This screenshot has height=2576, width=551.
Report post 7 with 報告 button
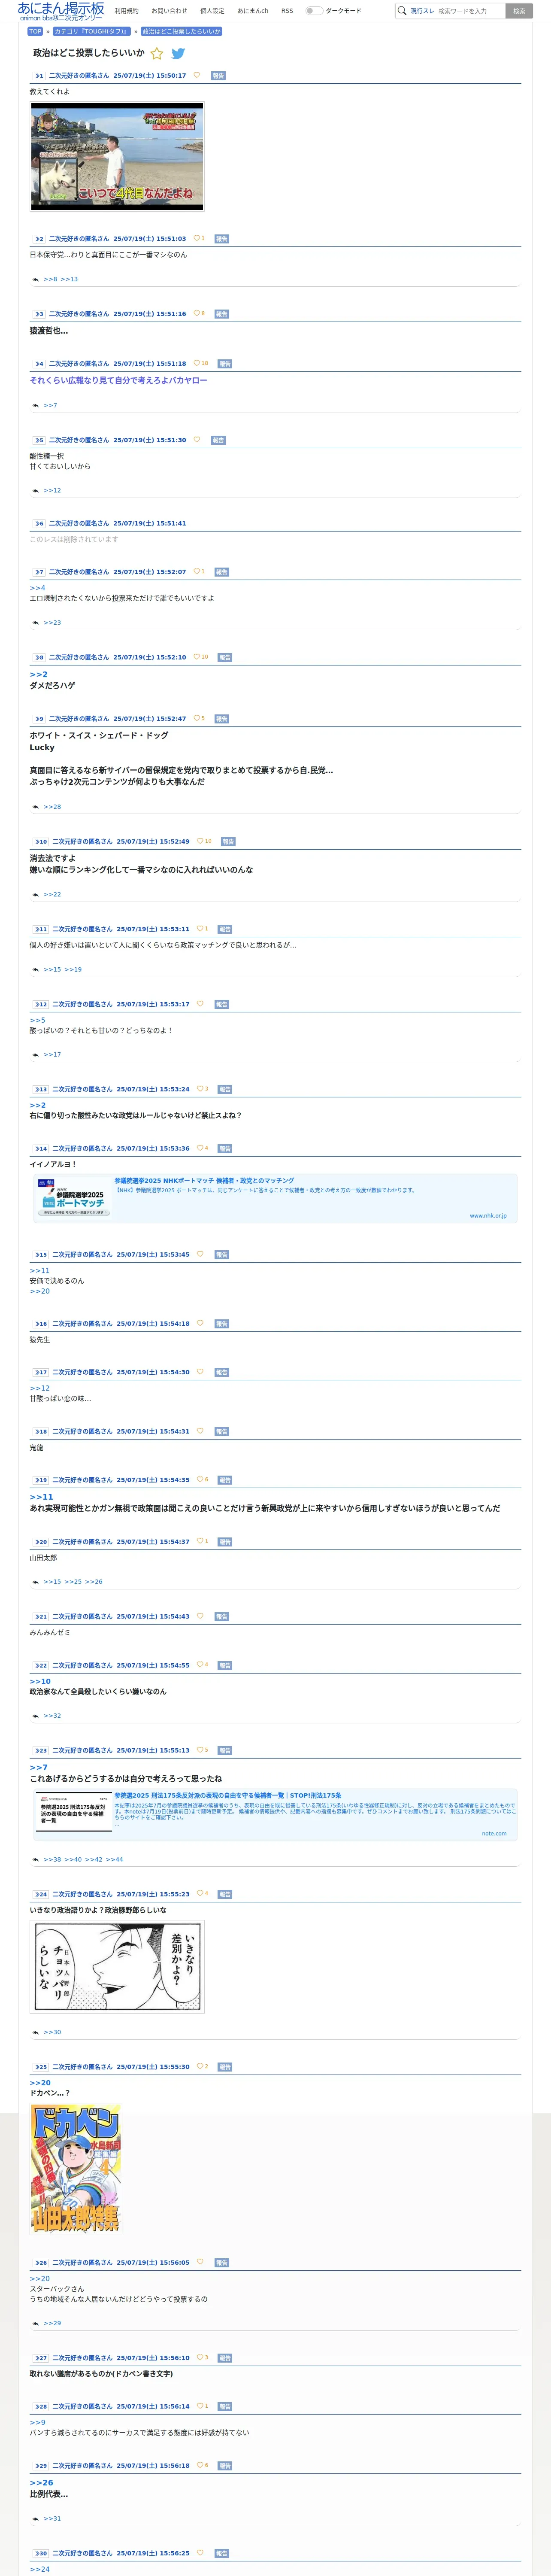pos(222,572)
